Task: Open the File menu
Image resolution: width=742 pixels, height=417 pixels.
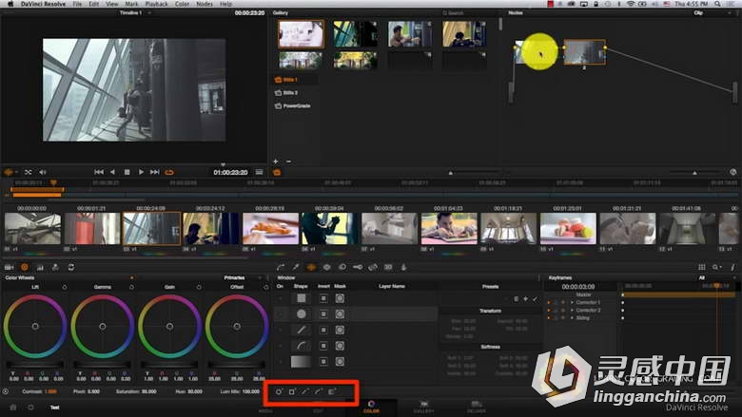Action: point(77,4)
